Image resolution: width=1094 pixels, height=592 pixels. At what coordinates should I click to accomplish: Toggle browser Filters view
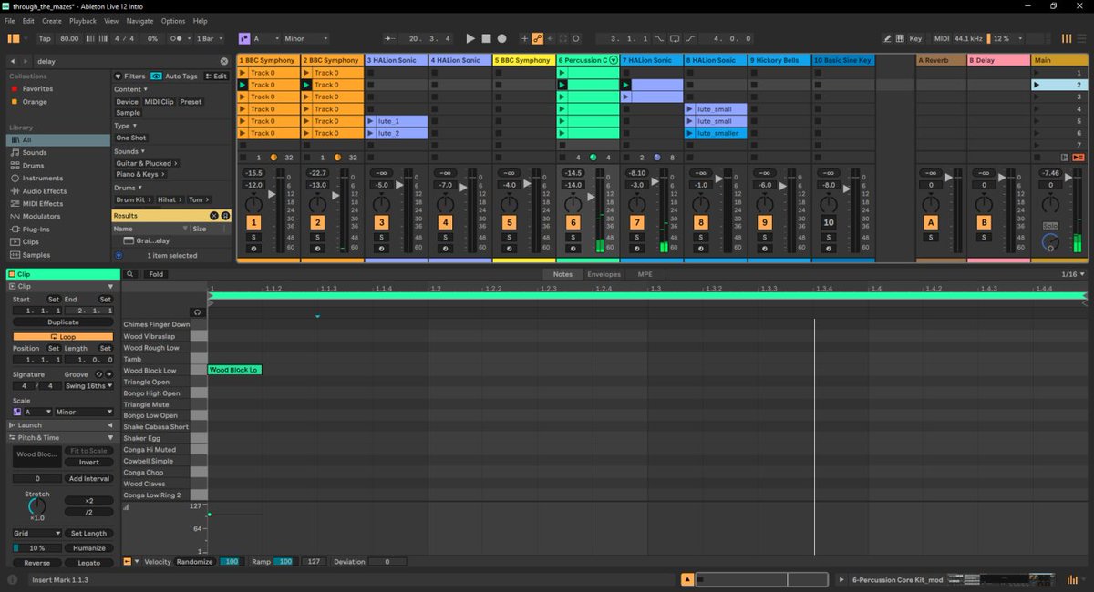click(129, 76)
